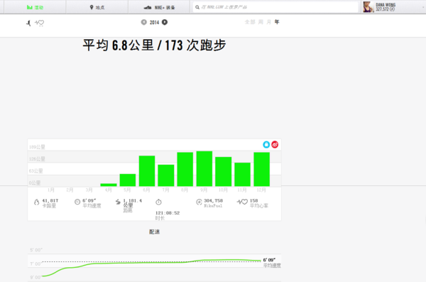Screen dimensions: 426x282
Task: Open the 地点 places tab
Action: tap(97, 7)
